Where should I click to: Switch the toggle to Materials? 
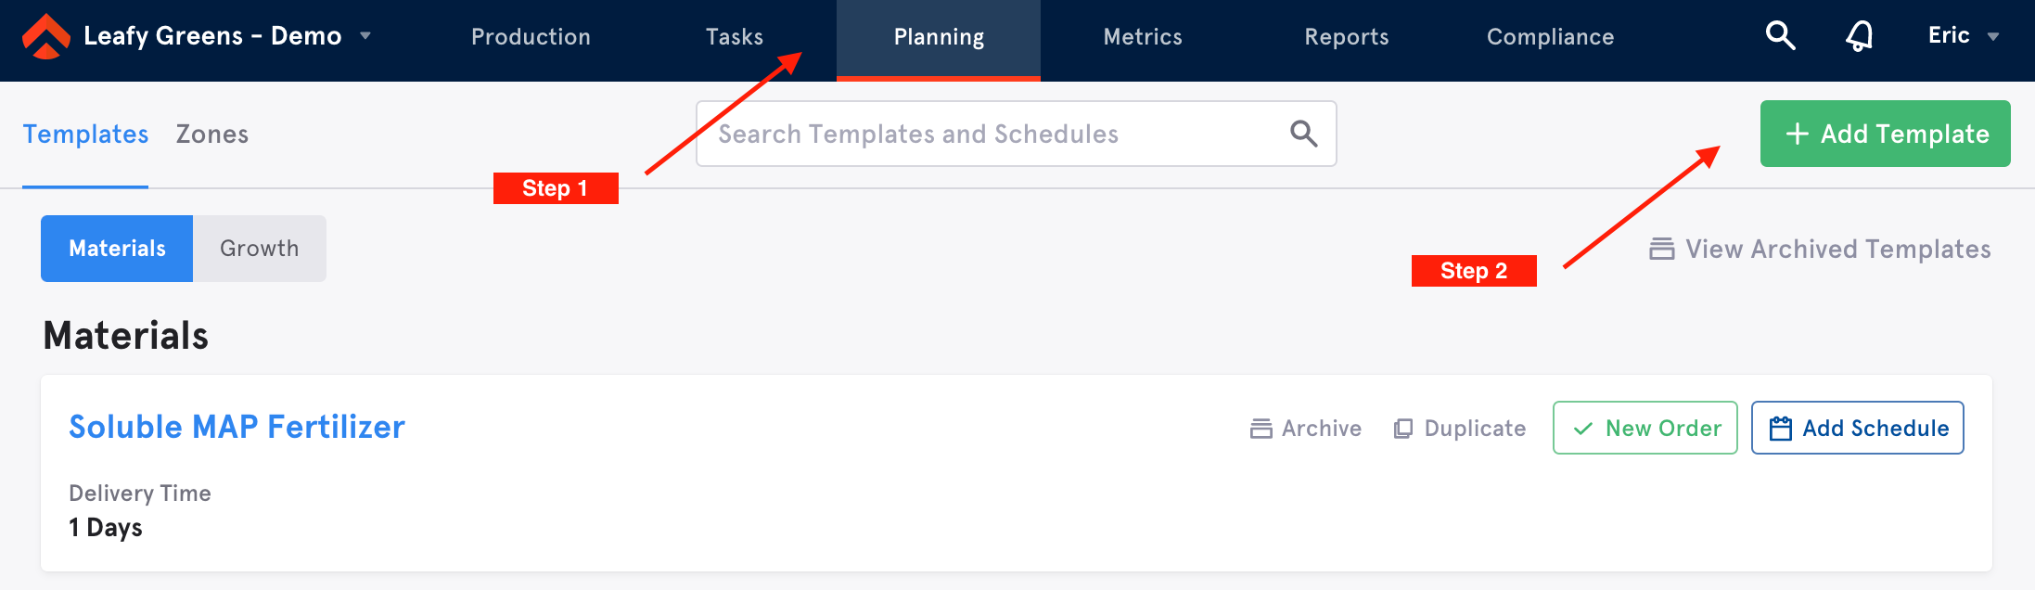[117, 249]
